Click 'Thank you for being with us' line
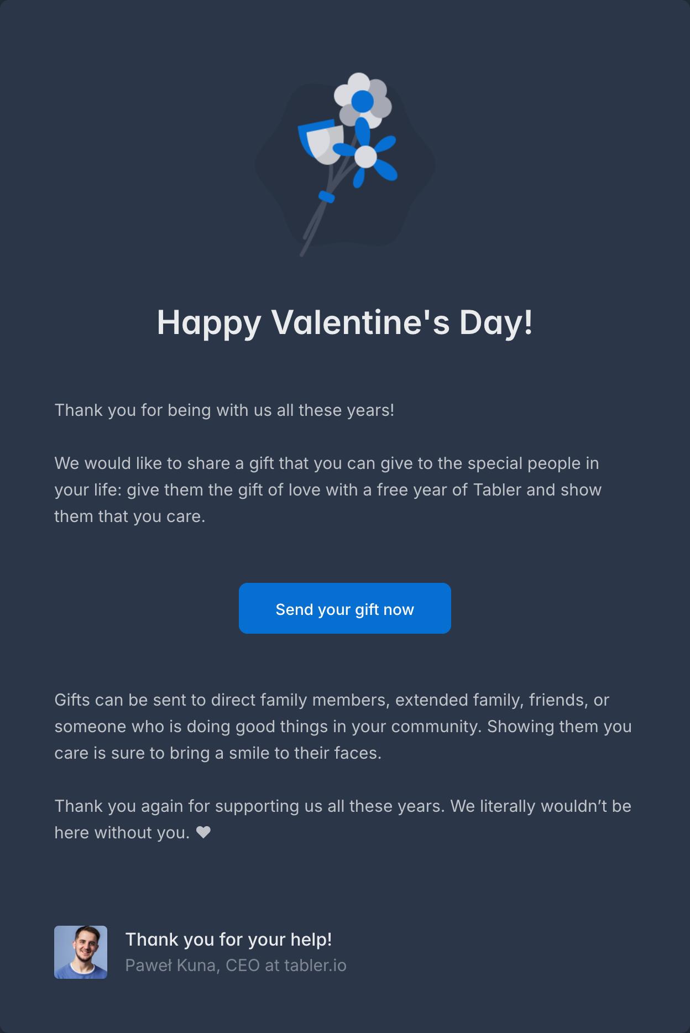This screenshot has width=690, height=1033. click(x=224, y=410)
